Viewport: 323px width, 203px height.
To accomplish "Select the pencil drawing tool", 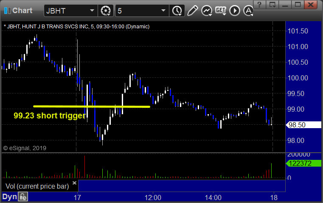I will click(x=192, y=11).
